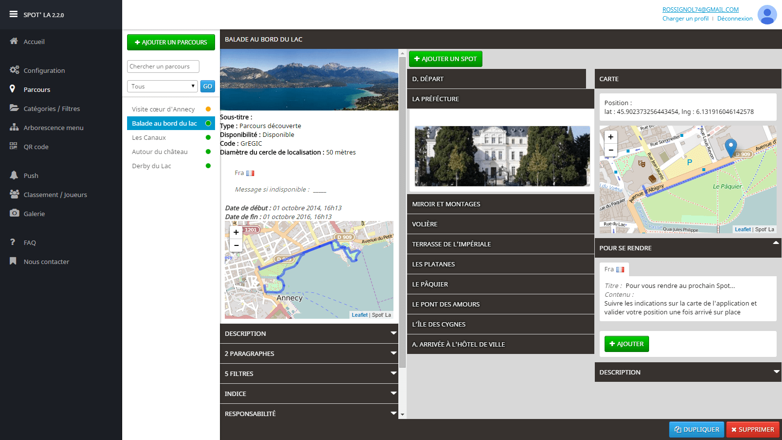The image size is (782, 440).
Task: Collapse the POUR SE RENDRE panel
Action: (775, 242)
